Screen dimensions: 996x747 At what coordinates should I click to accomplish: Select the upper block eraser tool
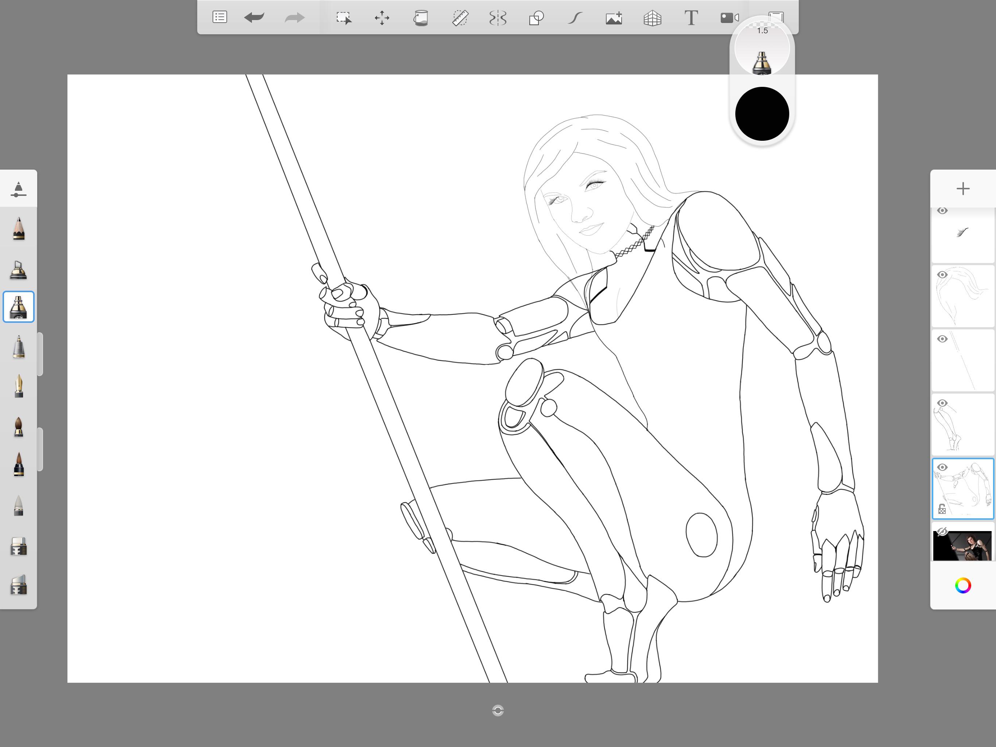click(x=19, y=546)
